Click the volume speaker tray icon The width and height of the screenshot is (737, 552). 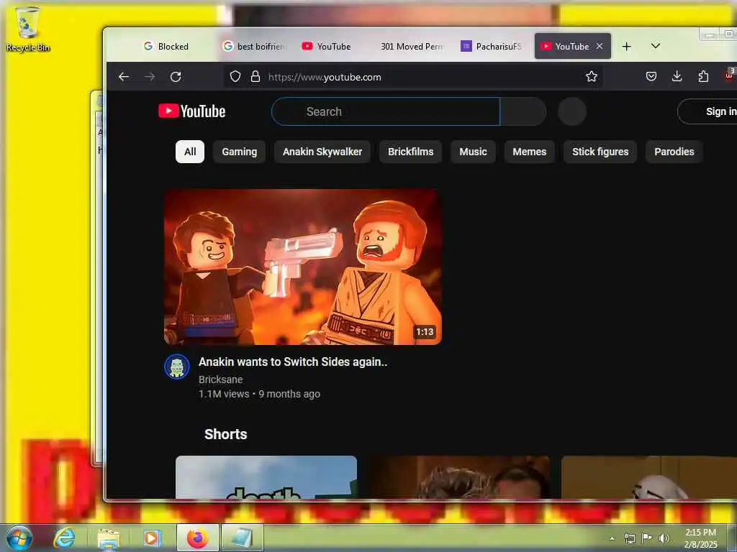pyautogui.click(x=664, y=538)
